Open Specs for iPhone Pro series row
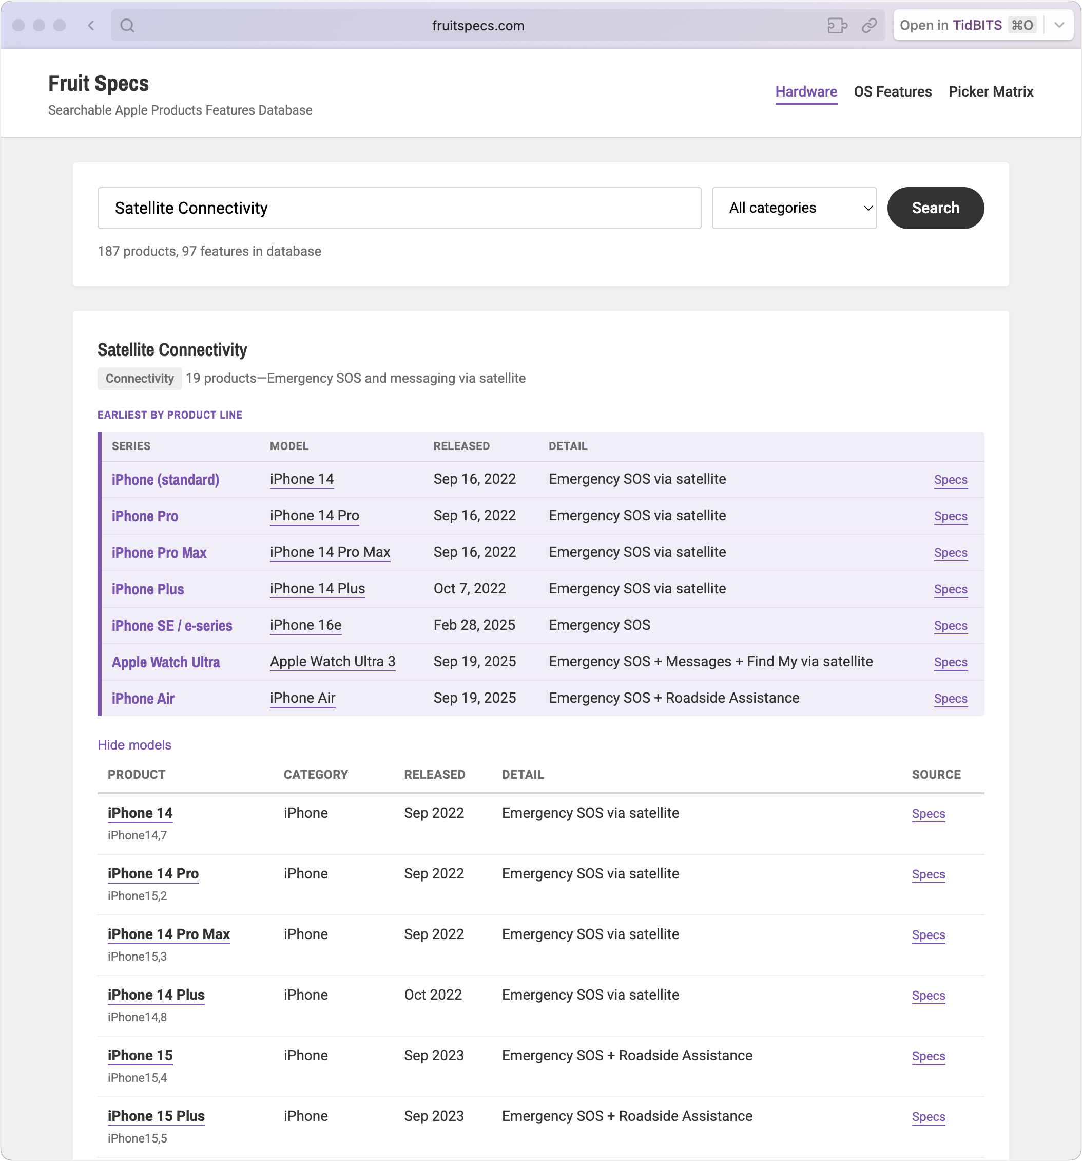The width and height of the screenshot is (1082, 1161). point(951,516)
